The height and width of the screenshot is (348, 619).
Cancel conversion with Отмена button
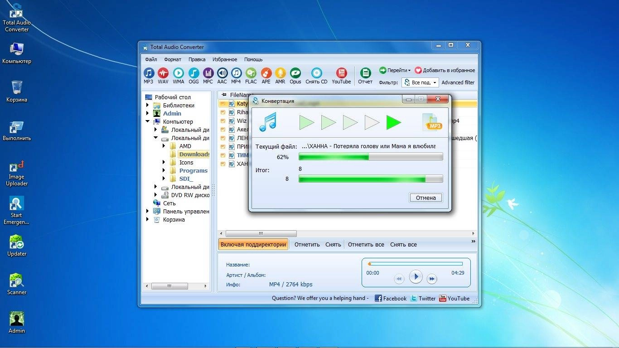click(x=426, y=198)
